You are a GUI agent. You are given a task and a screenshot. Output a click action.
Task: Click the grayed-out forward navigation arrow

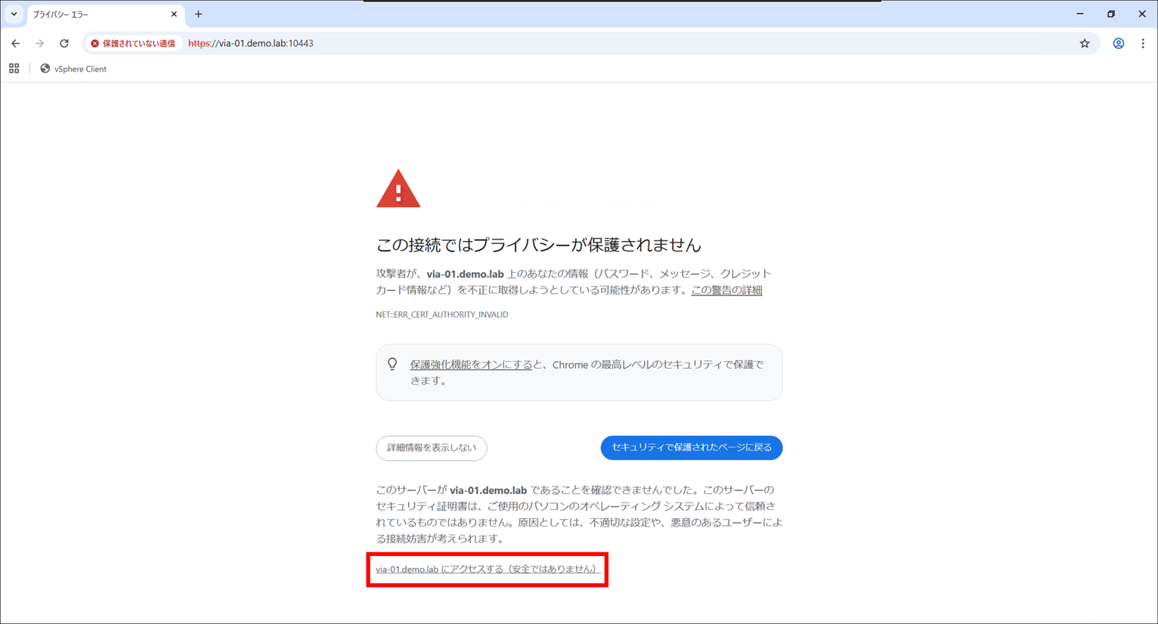click(39, 43)
